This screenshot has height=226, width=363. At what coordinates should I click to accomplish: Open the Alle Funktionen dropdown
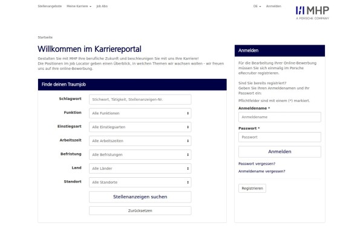140,113
